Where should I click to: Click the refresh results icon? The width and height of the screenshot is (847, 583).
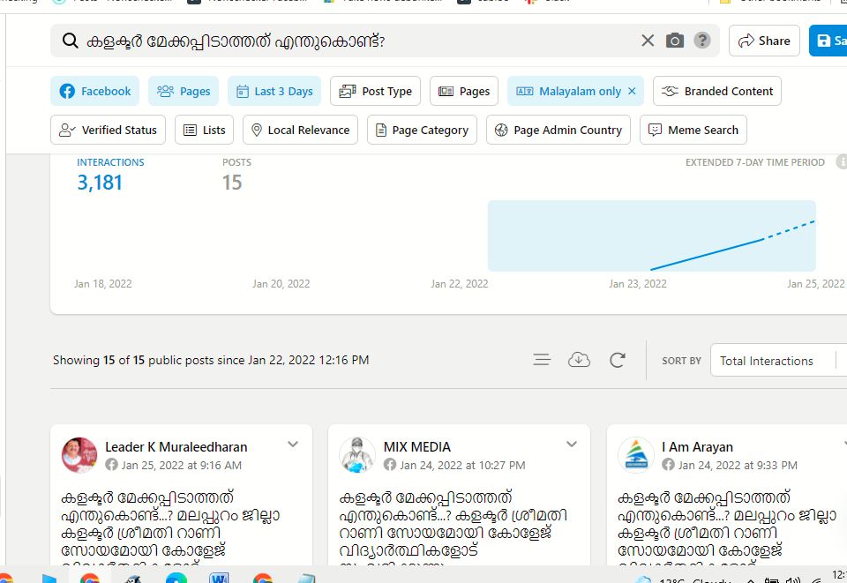point(618,360)
